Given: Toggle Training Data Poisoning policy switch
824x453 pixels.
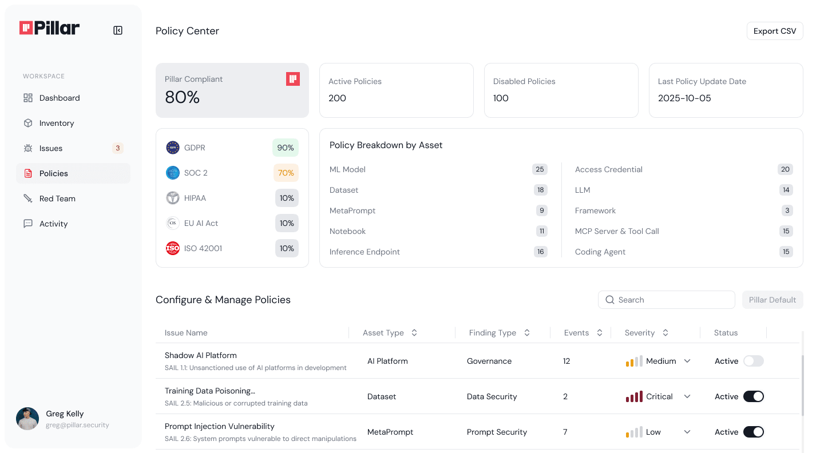Looking at the screenshot, I should pyautogui.click(x=754, y=396).
